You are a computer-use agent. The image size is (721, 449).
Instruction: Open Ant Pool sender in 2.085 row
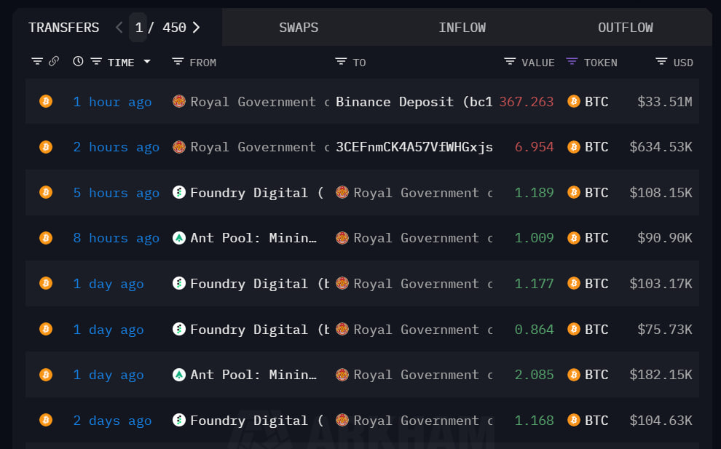coord(253,376)
